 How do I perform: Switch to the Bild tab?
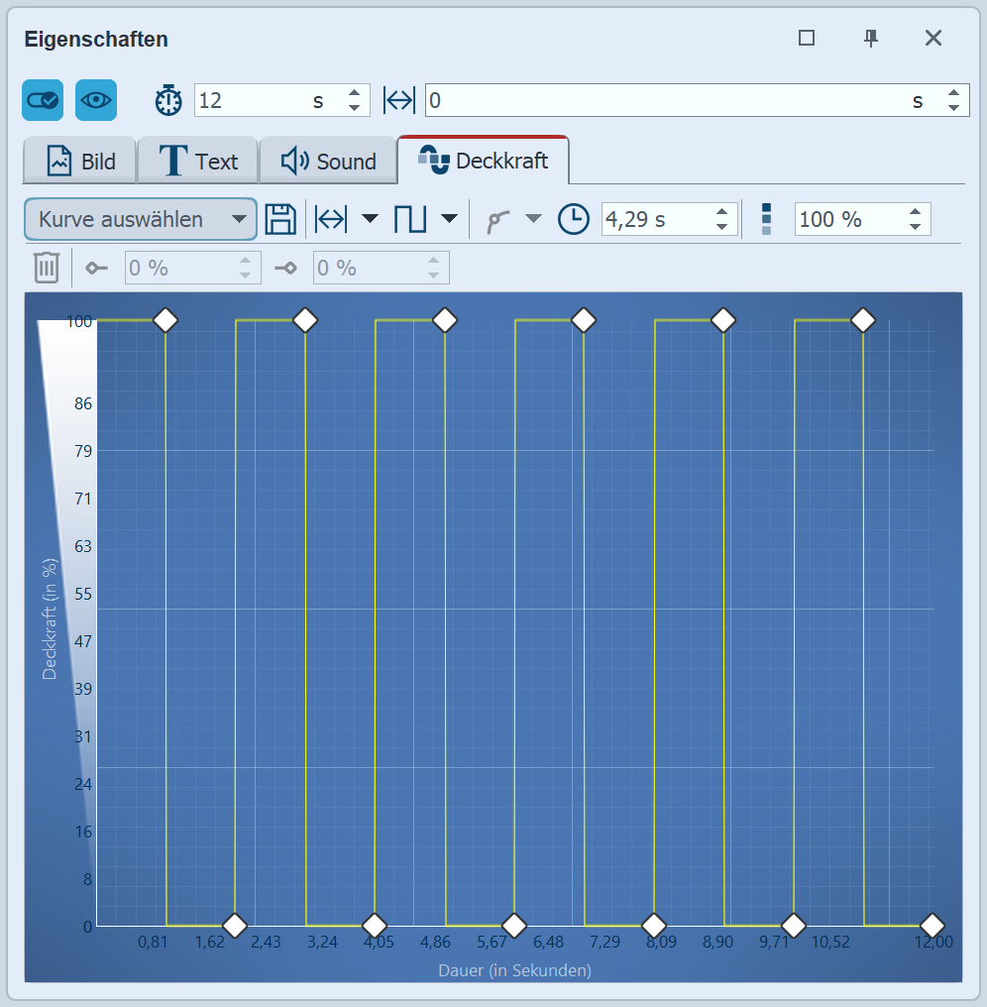[x=80, y=162]
